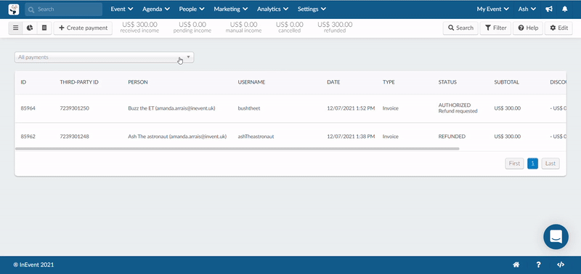Click date 12/07/2021 1:38 PM

click(351, 137)
